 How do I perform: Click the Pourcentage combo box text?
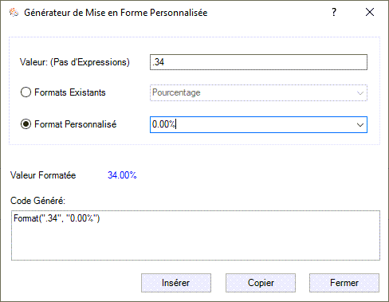click(x=176, y=92)
